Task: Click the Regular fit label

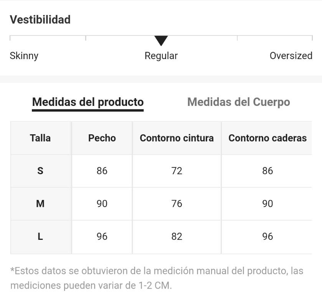Action: (x=161, y=56)
